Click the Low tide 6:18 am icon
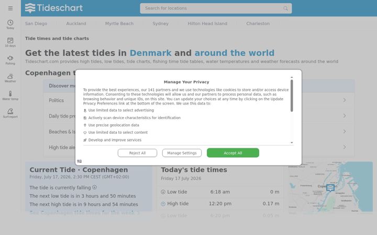The image size is (377, 235). (163, 192)
